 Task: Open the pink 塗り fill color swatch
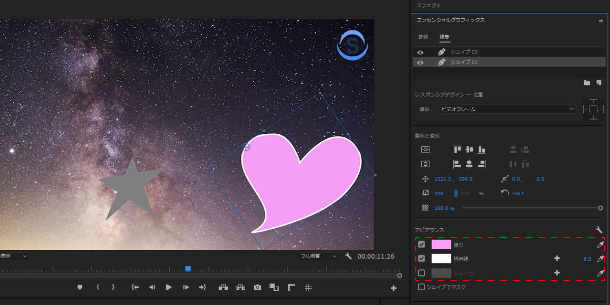pos(441,245)
